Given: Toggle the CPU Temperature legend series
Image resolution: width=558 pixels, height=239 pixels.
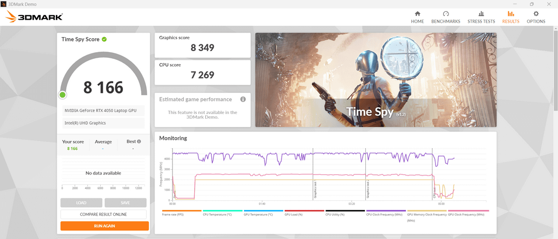Looking at the screenshot, I should click(x=222, y=212).
